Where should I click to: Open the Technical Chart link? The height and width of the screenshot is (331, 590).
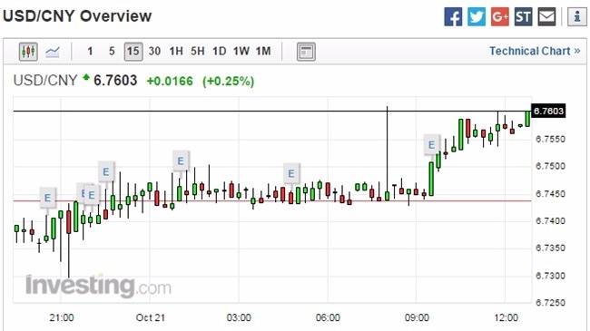pos(535,51)
